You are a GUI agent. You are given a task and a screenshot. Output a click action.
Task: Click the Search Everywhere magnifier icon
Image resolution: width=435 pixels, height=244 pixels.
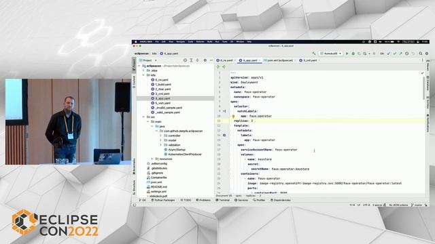point(421,54)
